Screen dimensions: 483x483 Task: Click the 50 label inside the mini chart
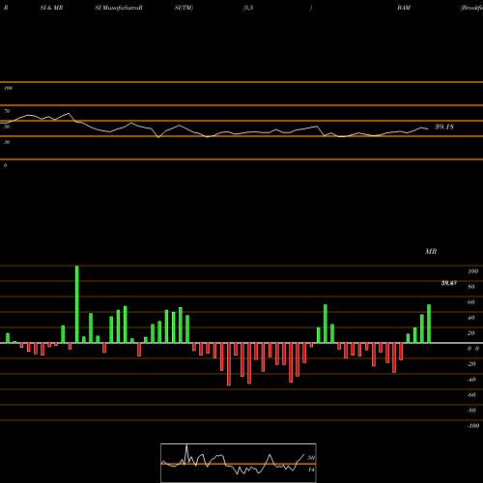coord(311,458)
